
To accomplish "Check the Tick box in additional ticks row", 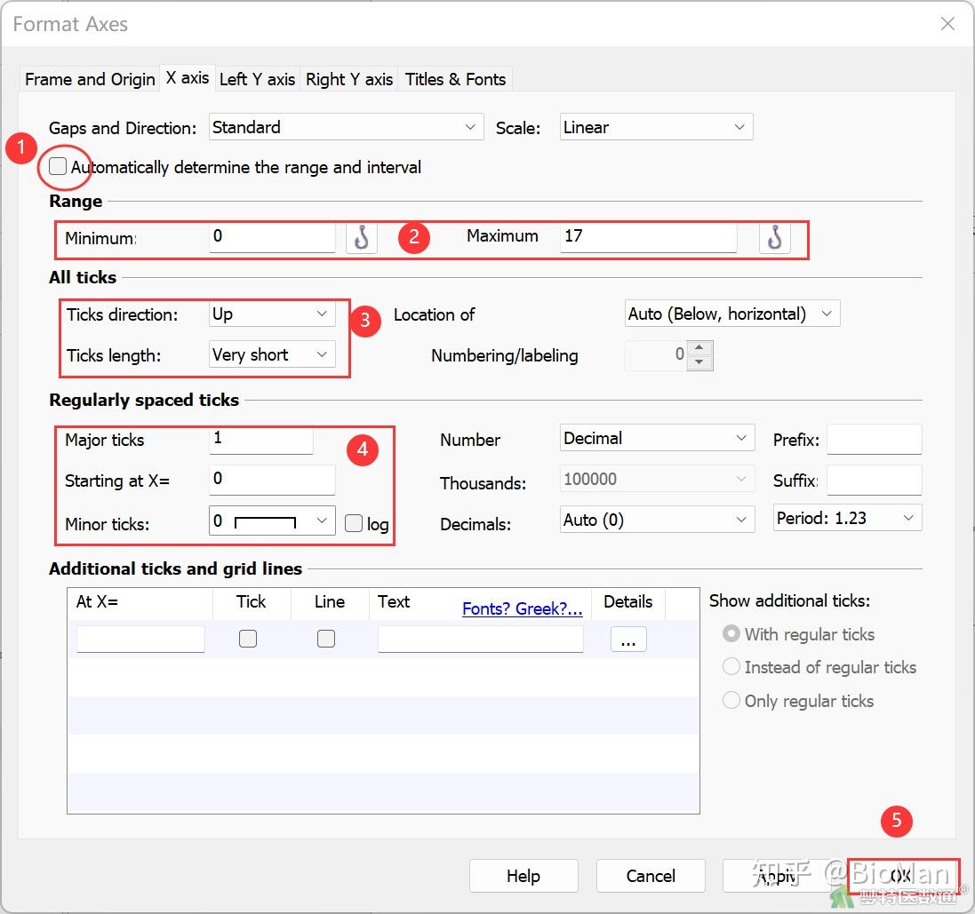I will point(248,639).
